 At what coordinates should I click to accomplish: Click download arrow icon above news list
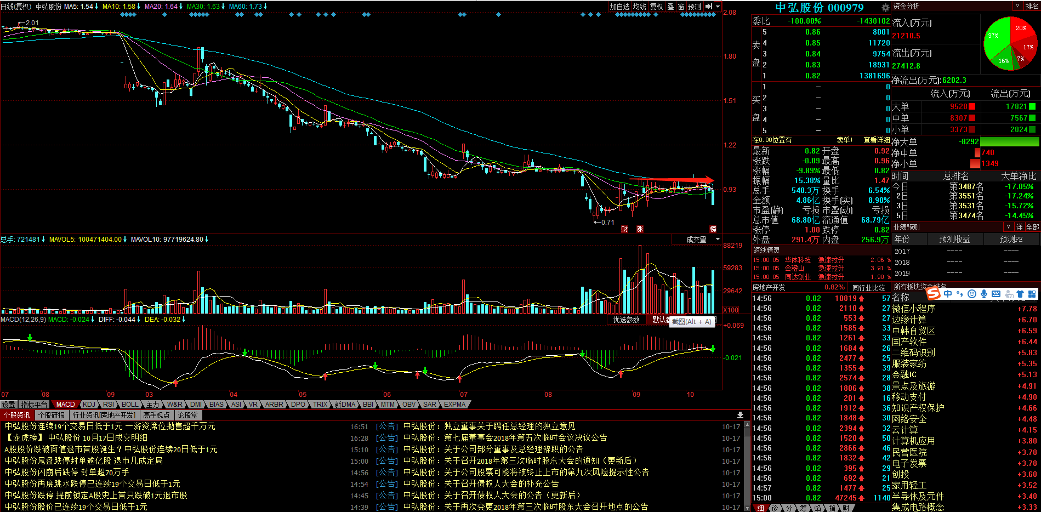click(740, 415)
